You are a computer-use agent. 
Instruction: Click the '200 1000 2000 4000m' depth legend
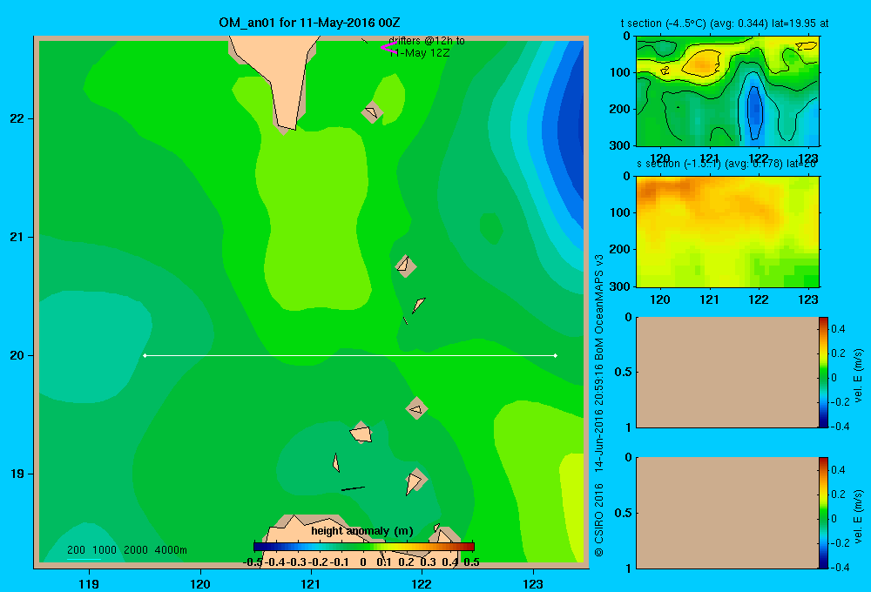127,550
